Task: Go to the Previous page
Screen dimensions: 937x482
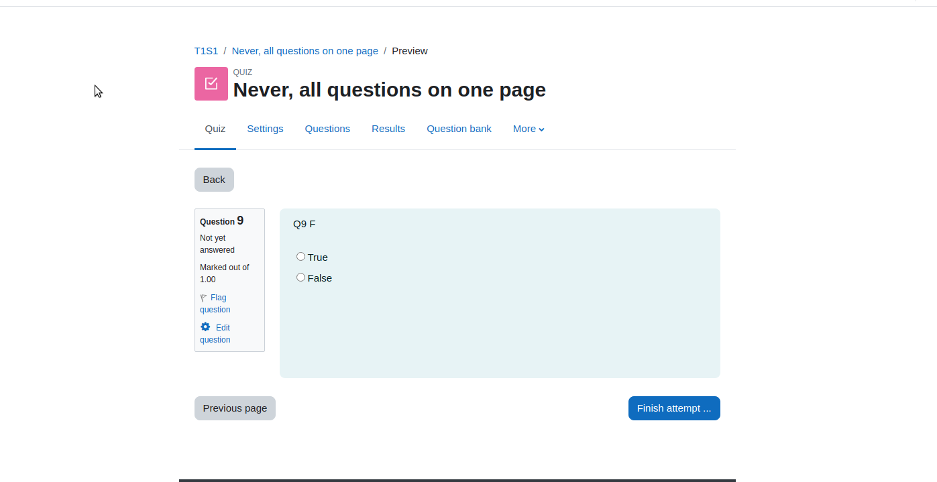Action: [235, 408]
